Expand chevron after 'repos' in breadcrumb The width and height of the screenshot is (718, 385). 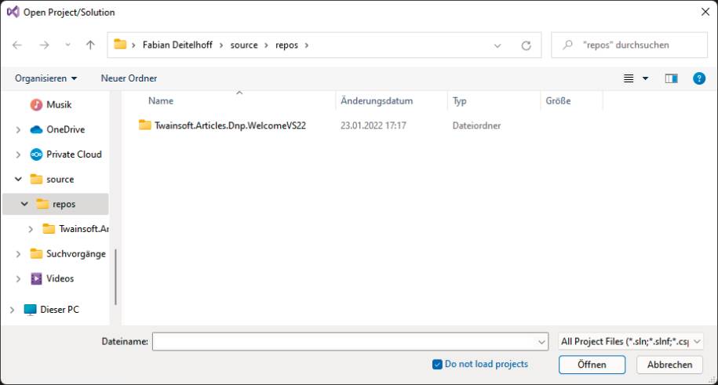(x=306, y=45)
